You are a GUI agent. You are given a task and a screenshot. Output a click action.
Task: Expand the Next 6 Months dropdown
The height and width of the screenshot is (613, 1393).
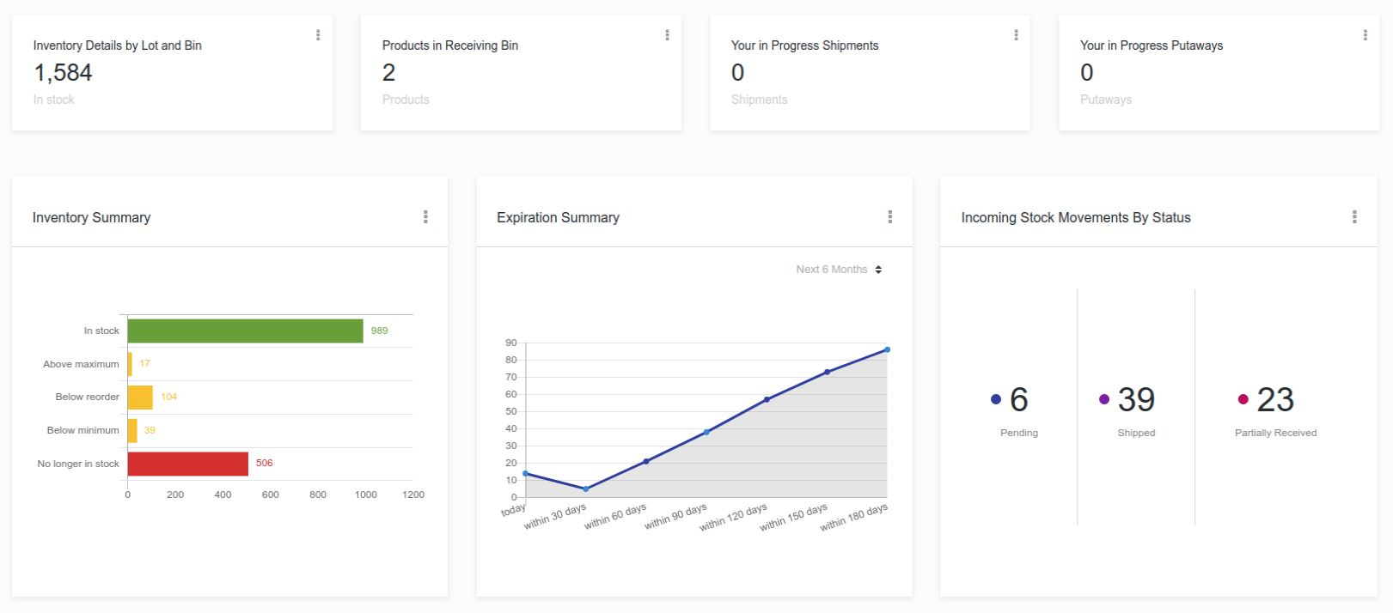(839, 270)
